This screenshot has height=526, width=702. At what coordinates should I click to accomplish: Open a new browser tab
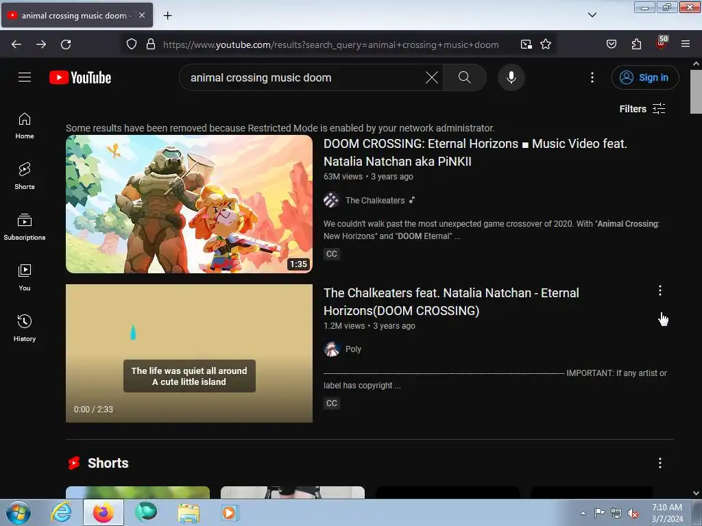[x=167, y=16]
